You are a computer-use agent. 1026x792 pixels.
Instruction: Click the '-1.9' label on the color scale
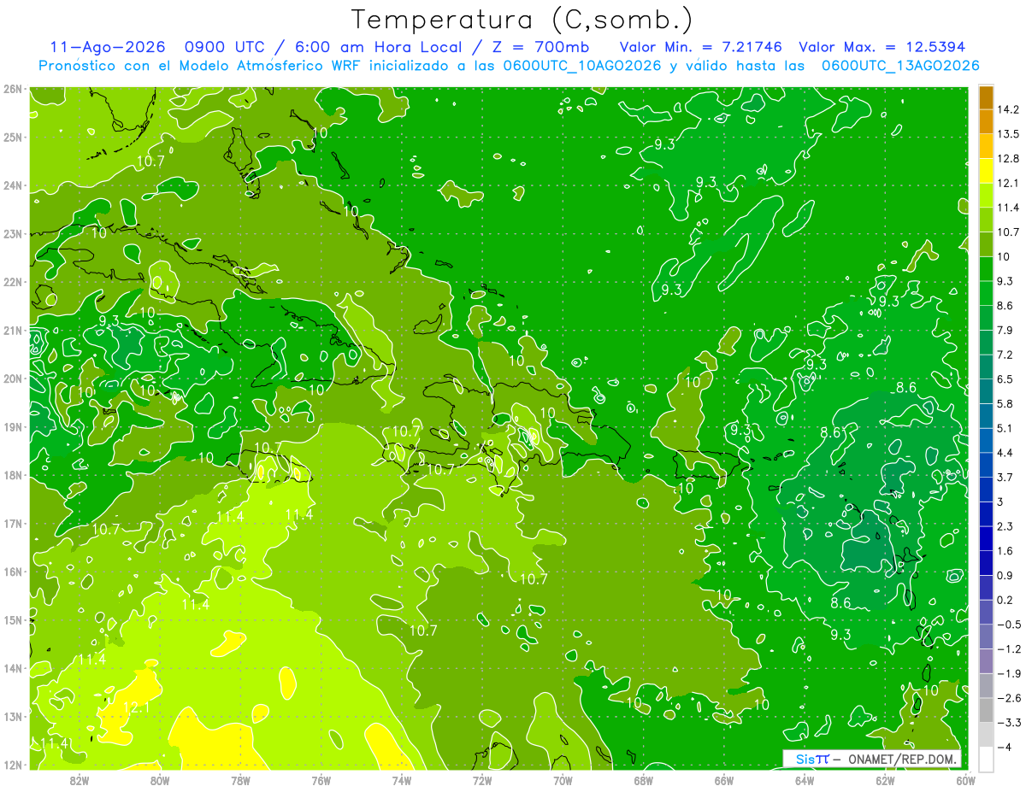[x=1008, y=673]
